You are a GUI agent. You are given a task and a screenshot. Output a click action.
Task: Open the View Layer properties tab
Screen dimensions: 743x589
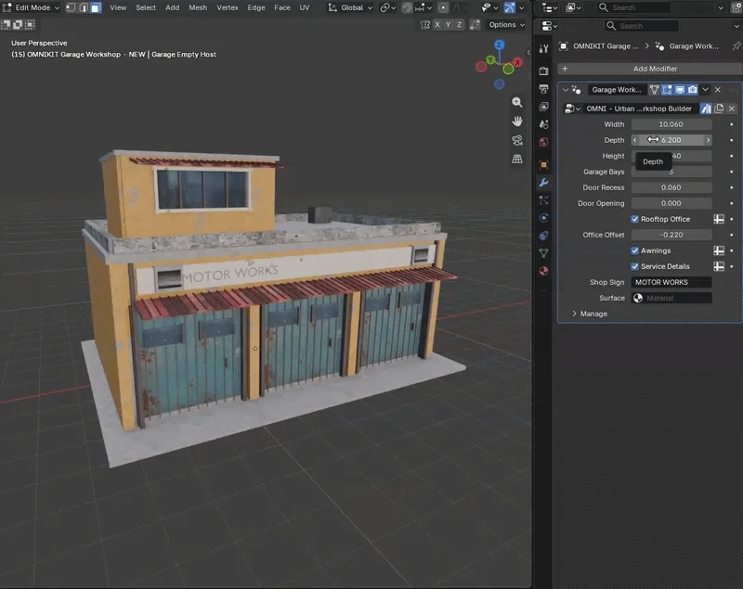(x=543, y=107)
